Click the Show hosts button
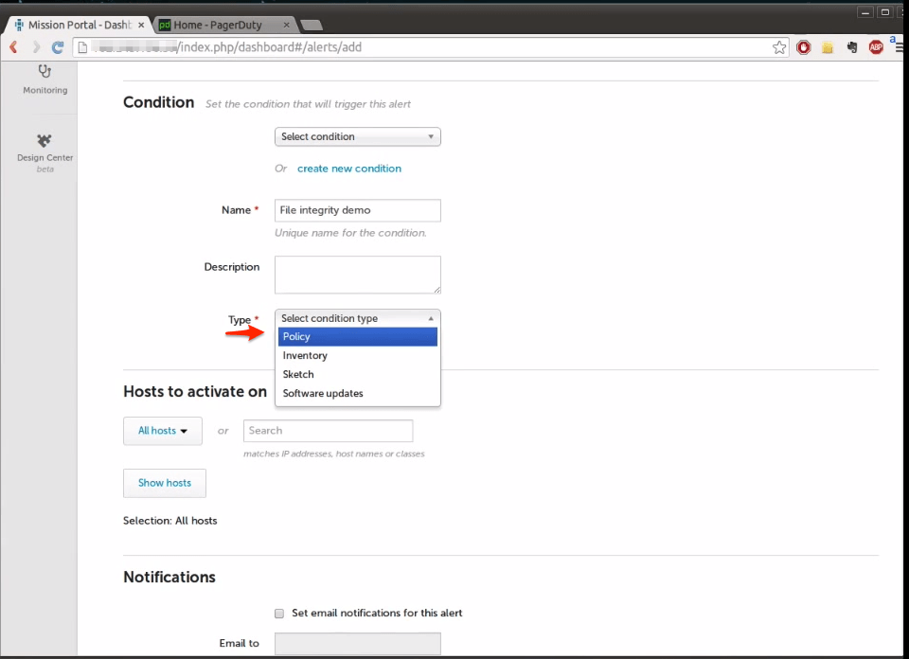Viewport: 909px width, 659px height. [x=164, y=483]
